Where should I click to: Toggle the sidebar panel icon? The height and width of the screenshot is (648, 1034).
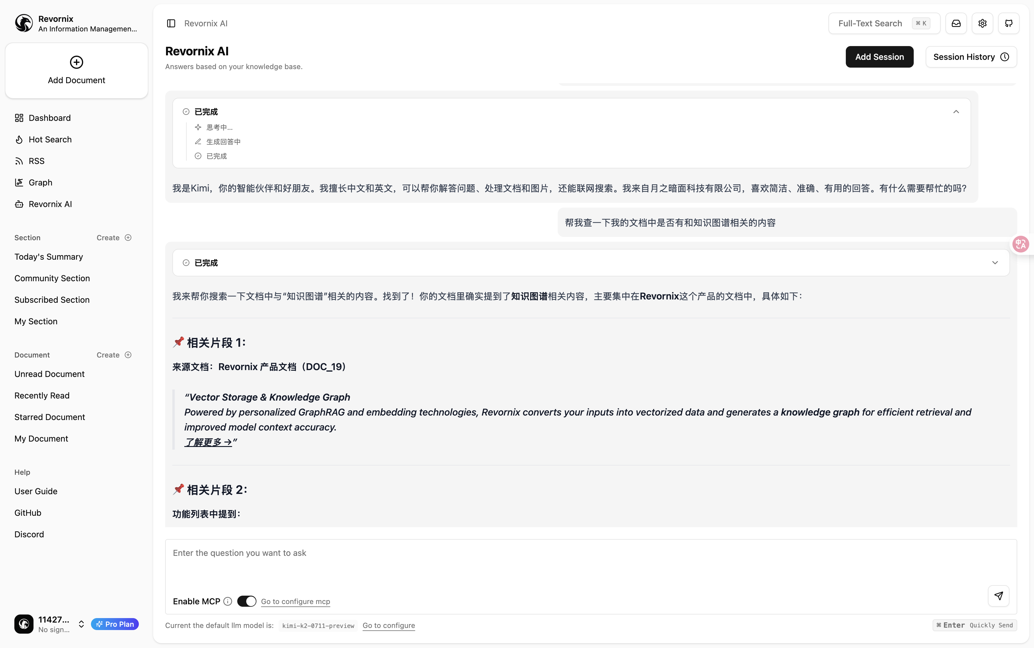(x=171, y=23)
